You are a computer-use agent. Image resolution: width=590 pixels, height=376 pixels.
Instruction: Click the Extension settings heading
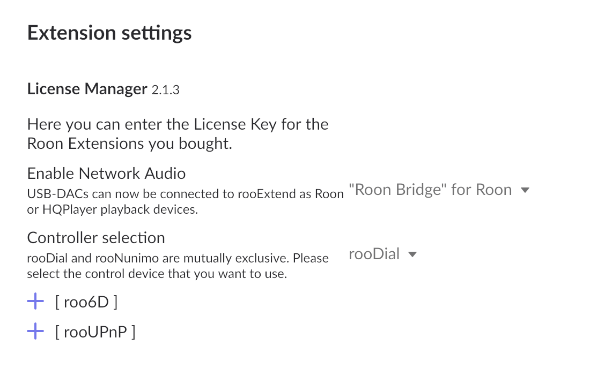pos(109,33)
